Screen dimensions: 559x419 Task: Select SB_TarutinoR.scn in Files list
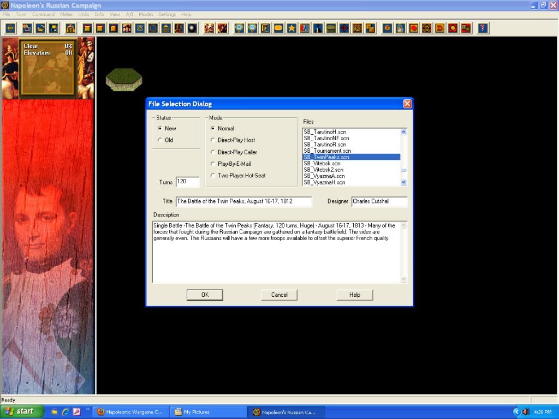click(351, 145)
